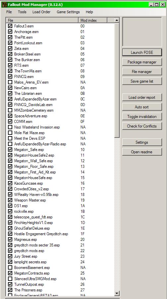Select the ThePitt.esm row
Viewport: 167px width, 299px height.
coord(23,37)
